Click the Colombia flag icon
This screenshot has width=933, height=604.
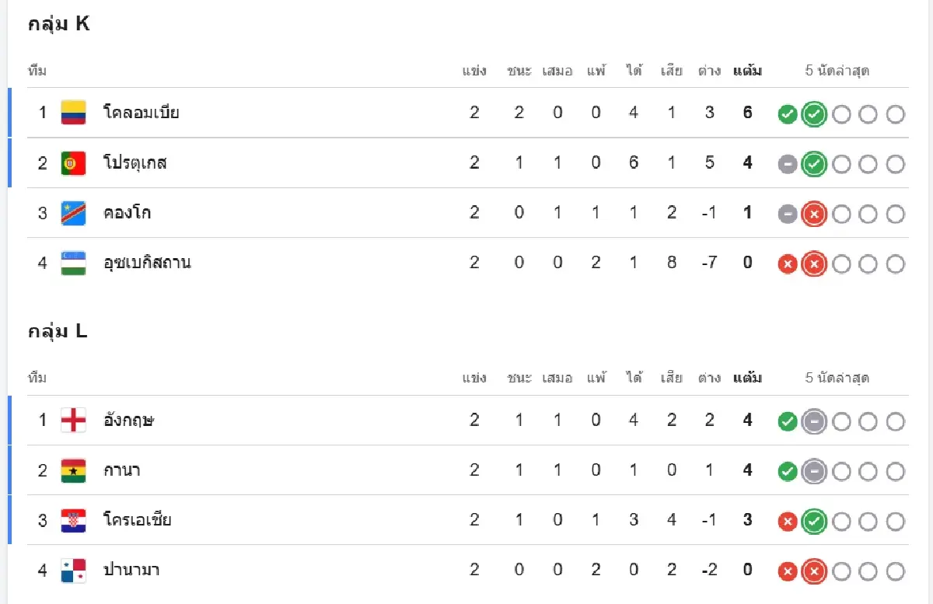(74, 113)
